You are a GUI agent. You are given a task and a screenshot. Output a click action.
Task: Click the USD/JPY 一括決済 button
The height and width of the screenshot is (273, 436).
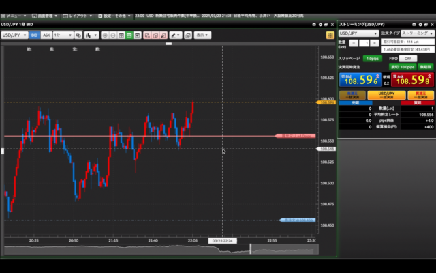386,96
